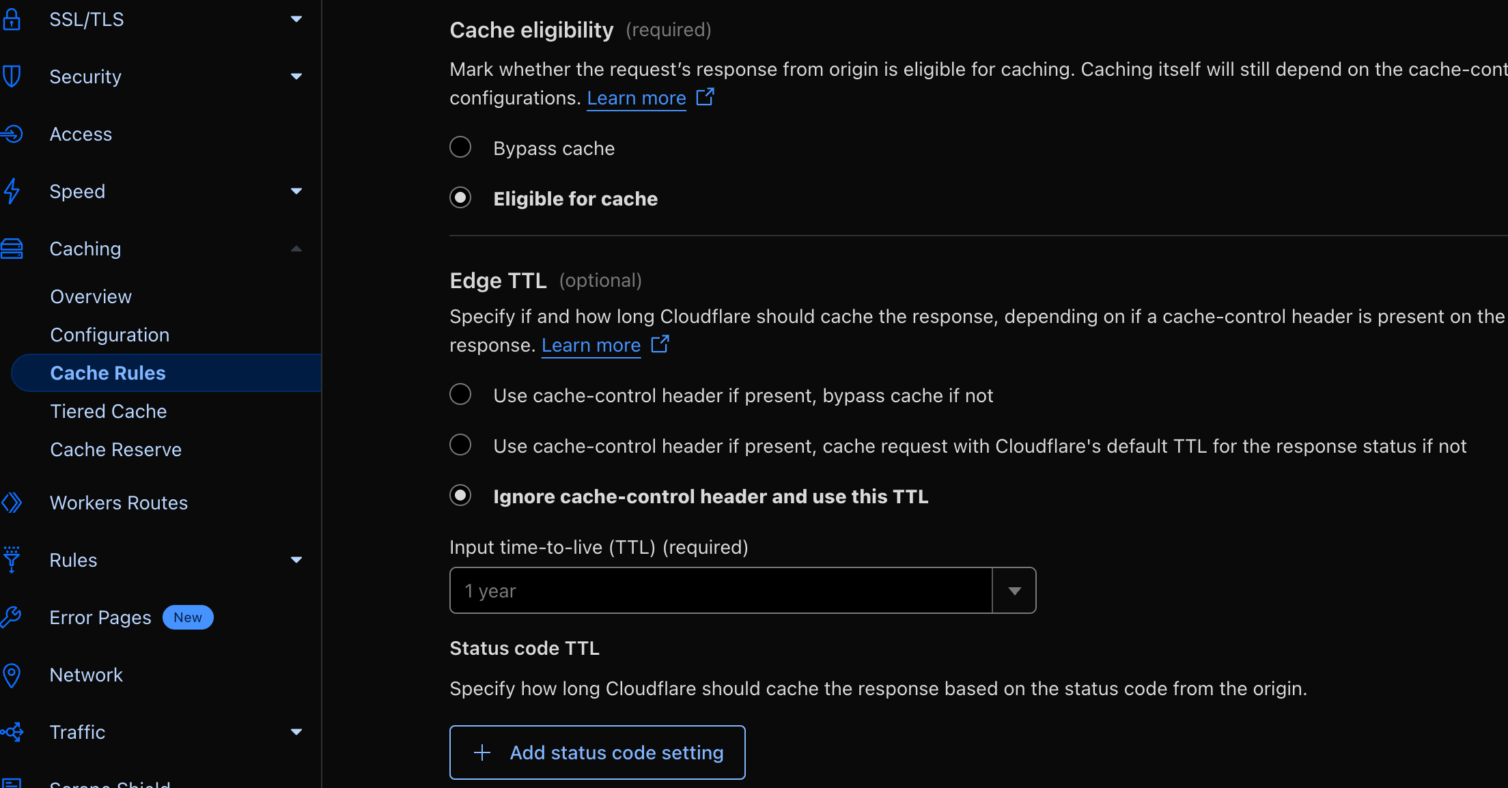Click the Security shield icon
The width and height of the screenshot is (1508, 788).
pos(12,76)
